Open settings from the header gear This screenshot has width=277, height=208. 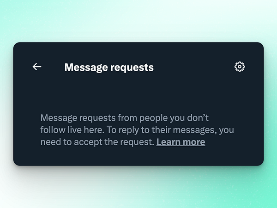(240, 67)
